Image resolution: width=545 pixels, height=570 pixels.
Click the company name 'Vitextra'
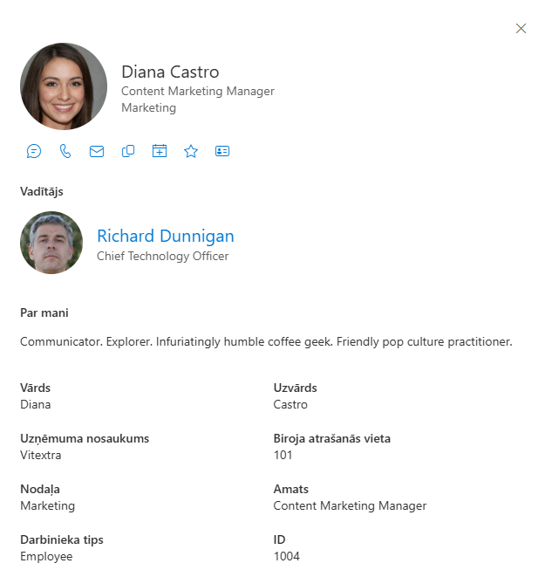point(41,455)
